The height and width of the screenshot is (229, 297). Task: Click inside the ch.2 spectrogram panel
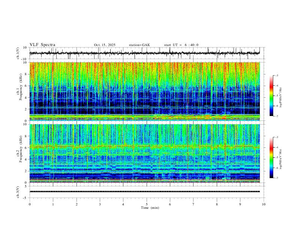click(144, 153)
